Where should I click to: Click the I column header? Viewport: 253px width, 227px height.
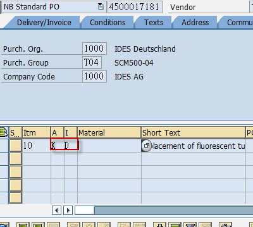pyautogui.click(x=70, y=132)
